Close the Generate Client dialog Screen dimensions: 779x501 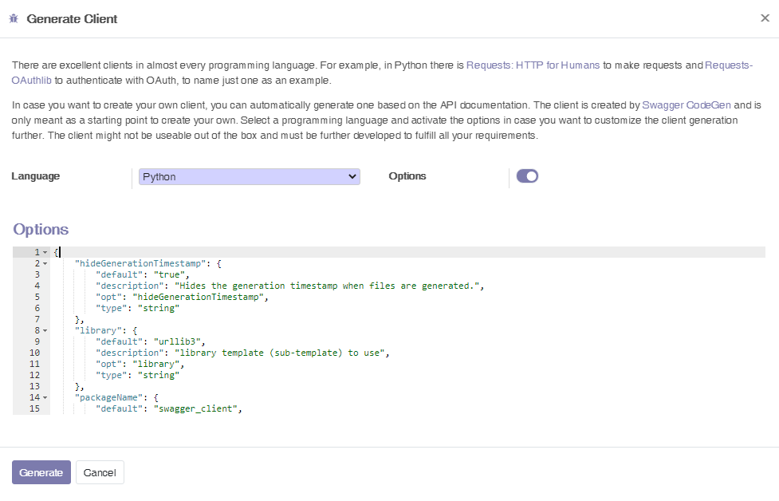click(x=765, y=18)
